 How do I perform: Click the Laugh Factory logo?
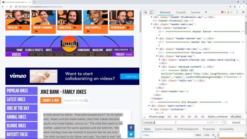[x=69, y=44]
